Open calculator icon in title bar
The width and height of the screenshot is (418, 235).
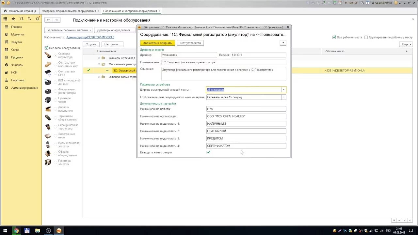tap(335, 3)
